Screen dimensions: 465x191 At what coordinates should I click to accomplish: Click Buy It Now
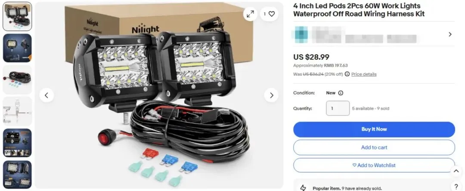coord(374,129)
